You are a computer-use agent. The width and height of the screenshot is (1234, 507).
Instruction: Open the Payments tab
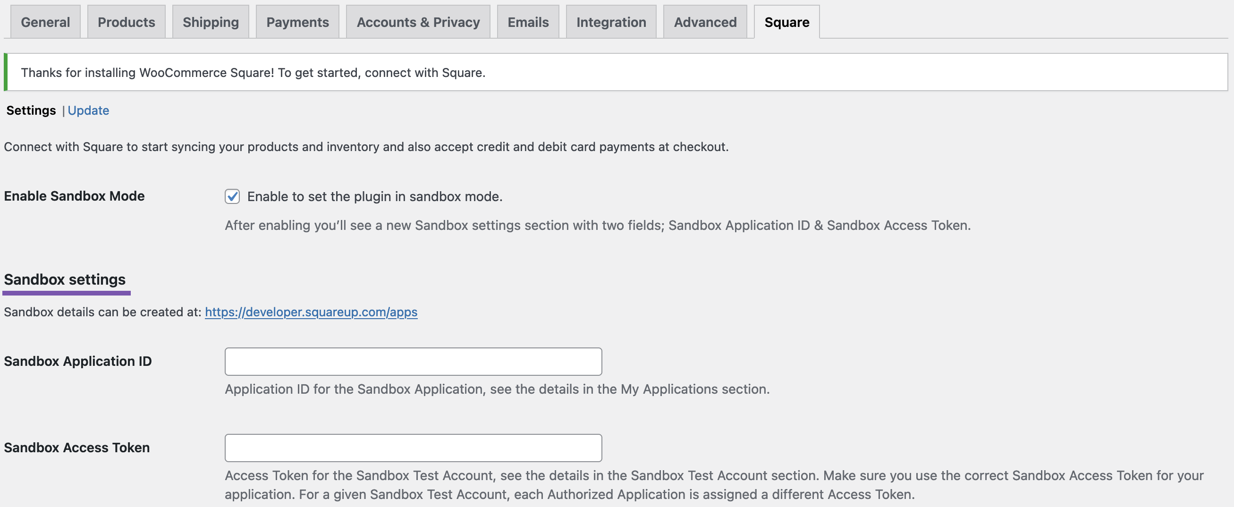pos(297,22)
